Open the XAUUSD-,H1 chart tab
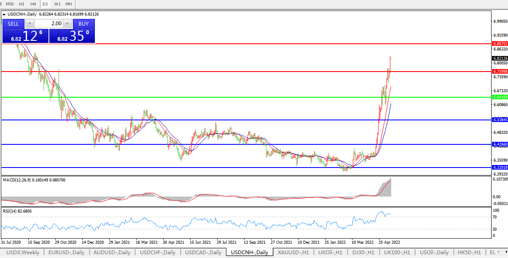The height and width of the screenshot is (258, 508). point(293,253)
